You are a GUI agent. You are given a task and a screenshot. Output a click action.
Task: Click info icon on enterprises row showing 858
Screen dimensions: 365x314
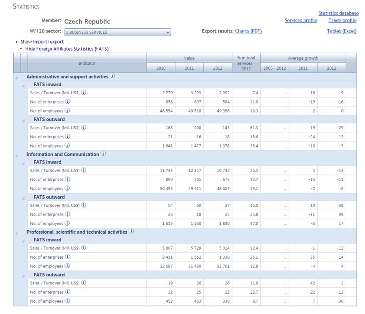pos(68,101)
